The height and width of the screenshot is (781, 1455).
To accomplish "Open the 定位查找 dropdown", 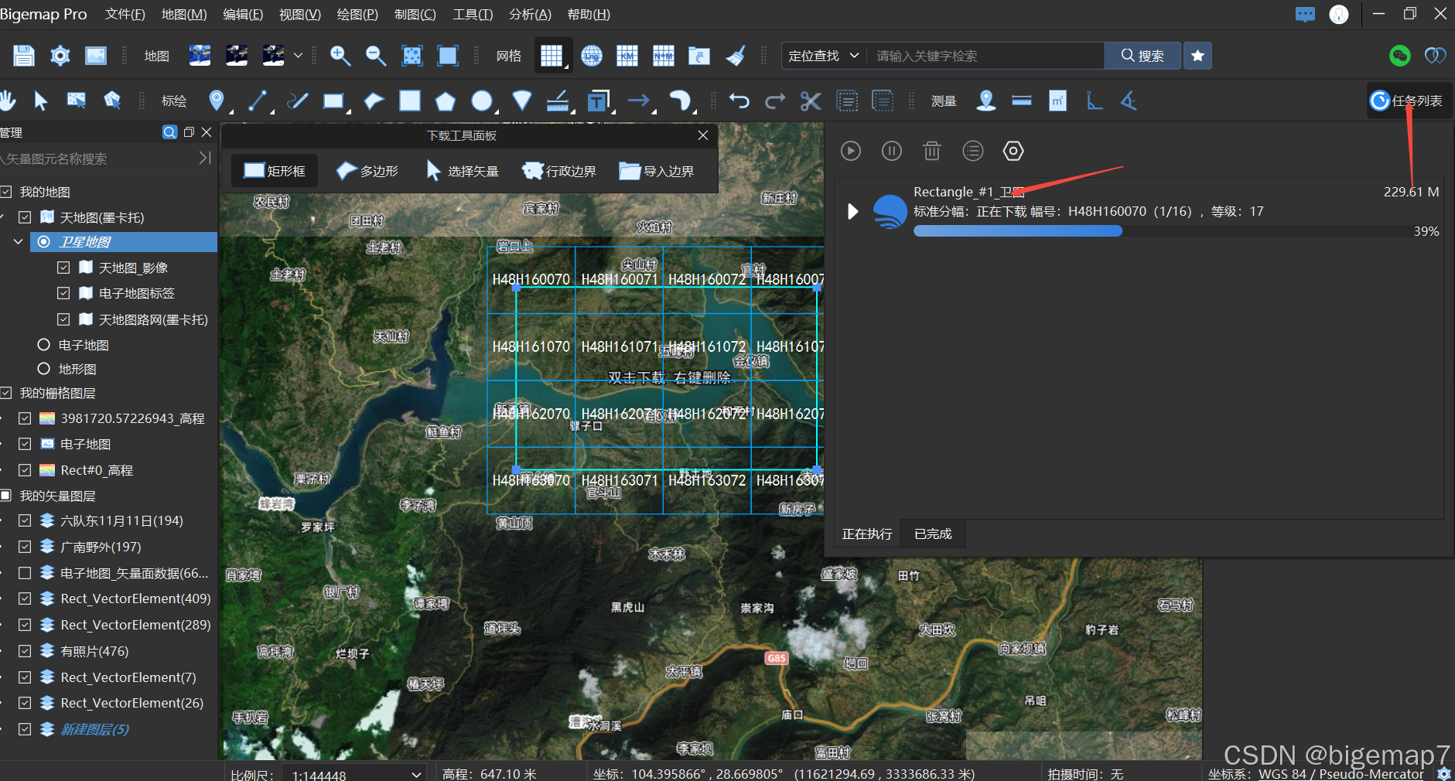I will (823, 56).
